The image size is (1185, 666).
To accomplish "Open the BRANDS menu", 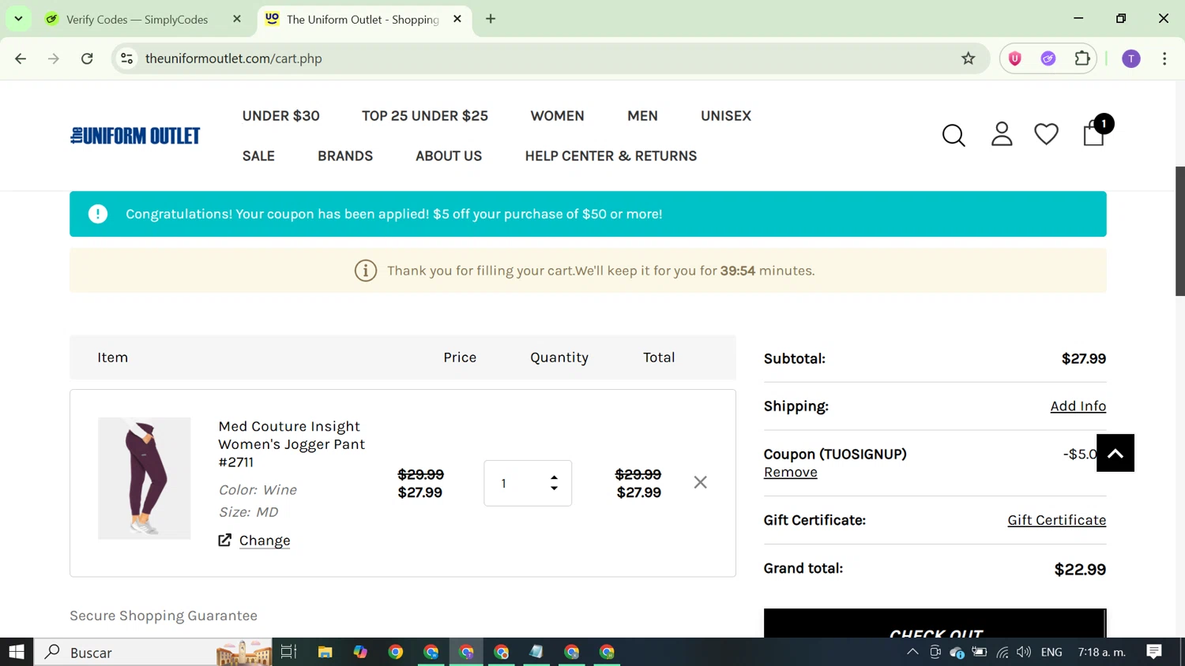I will 345,156.
